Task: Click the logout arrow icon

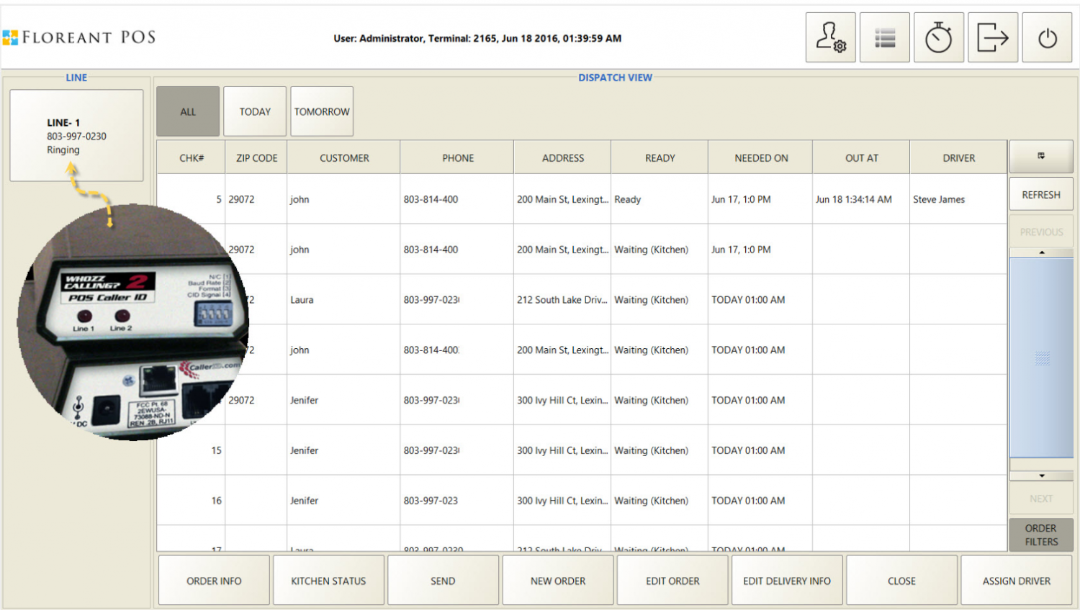Action: [992, 37]
